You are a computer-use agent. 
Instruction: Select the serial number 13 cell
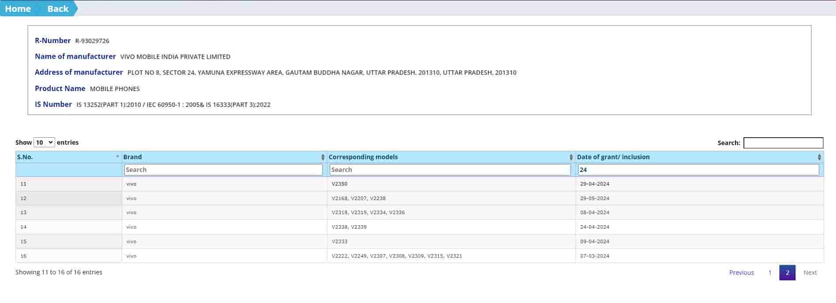click(23, 212)
